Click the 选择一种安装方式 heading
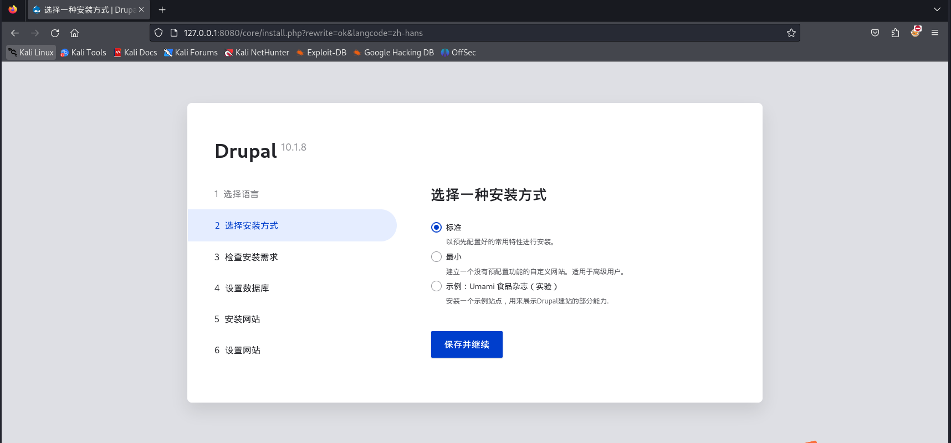The image size is (951, 443). click(489, 195)
